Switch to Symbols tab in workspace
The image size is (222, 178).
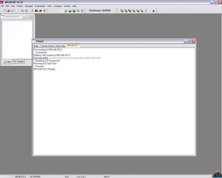point(18,61)
